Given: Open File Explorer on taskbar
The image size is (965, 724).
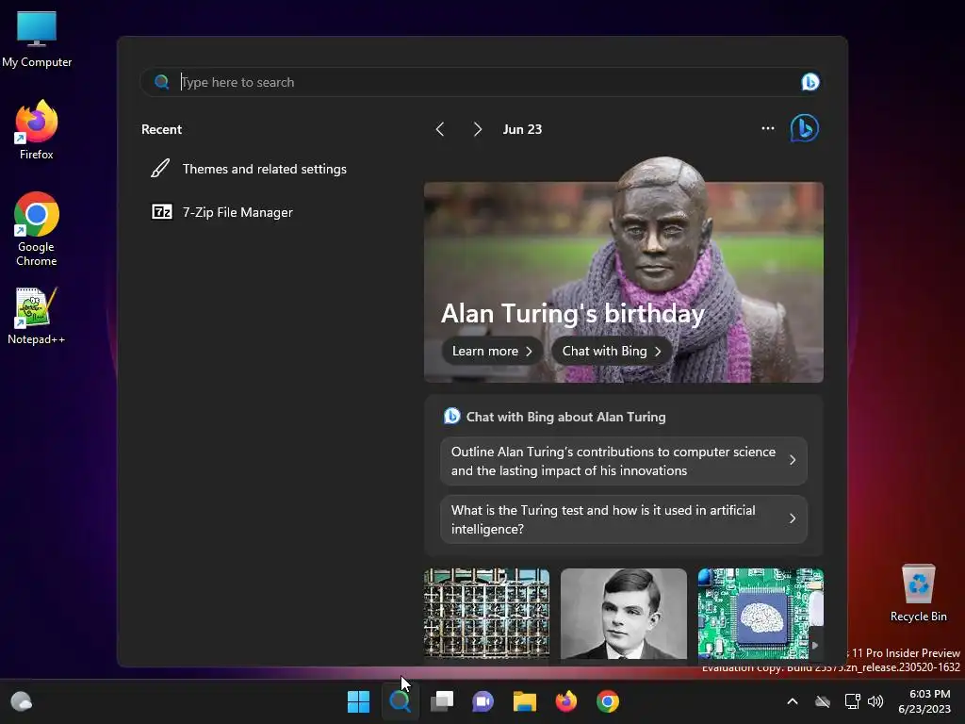Looking at the screenshot, I should (525, 701).
